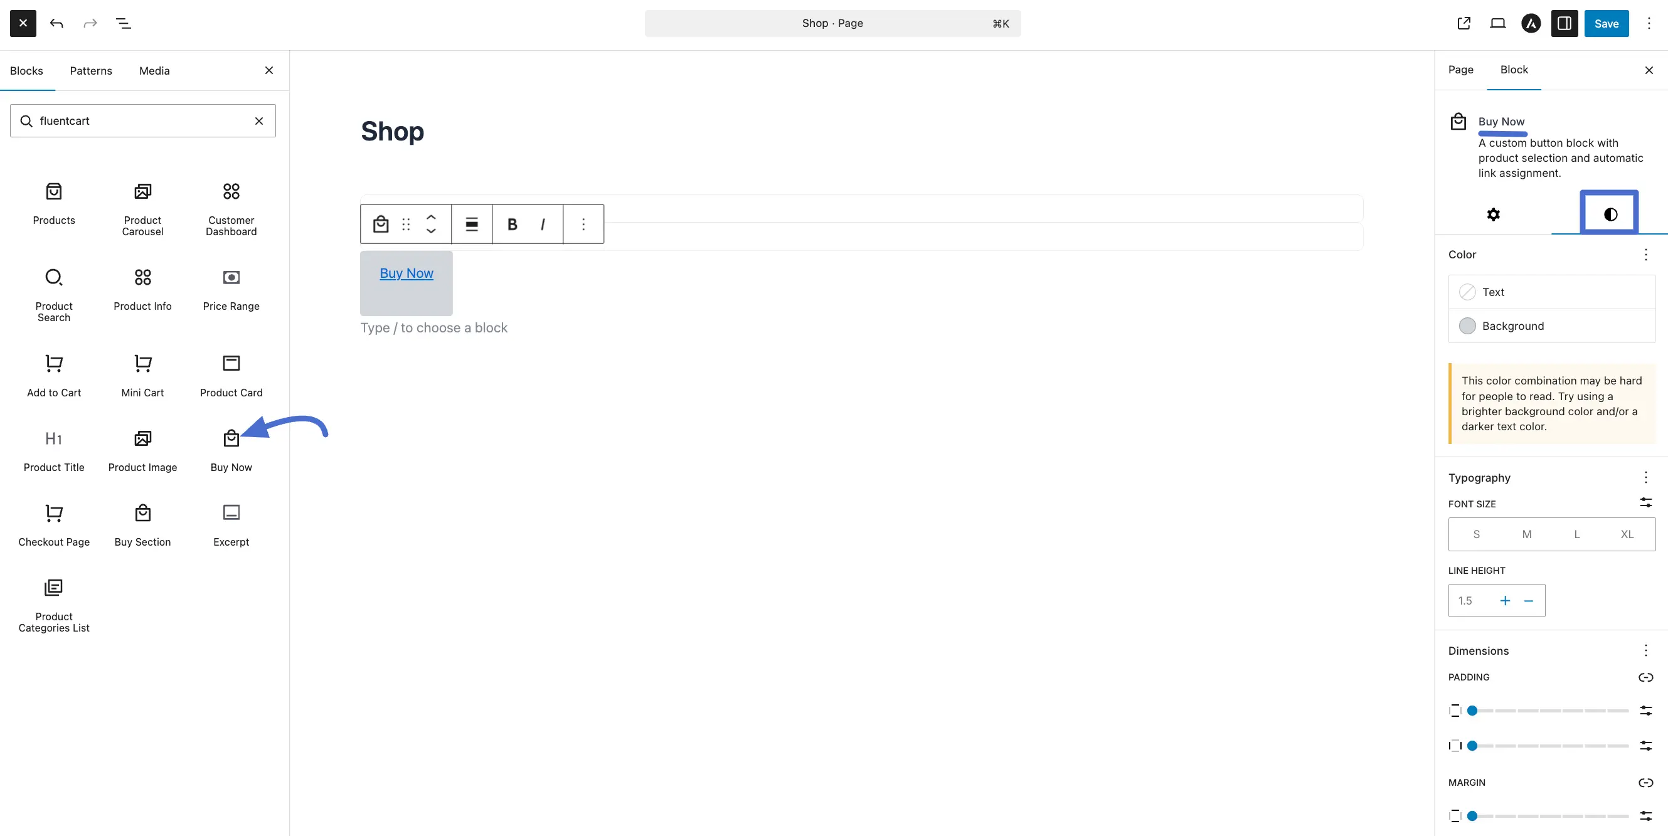The image size is (1668, 836).
Task: Toggle bold formatting in the block toolbar
Action: coord(511,224)
